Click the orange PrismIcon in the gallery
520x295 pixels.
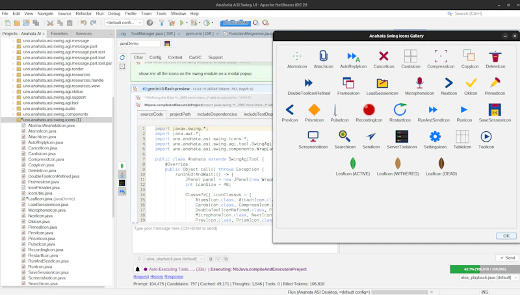[x=314, y=110]
